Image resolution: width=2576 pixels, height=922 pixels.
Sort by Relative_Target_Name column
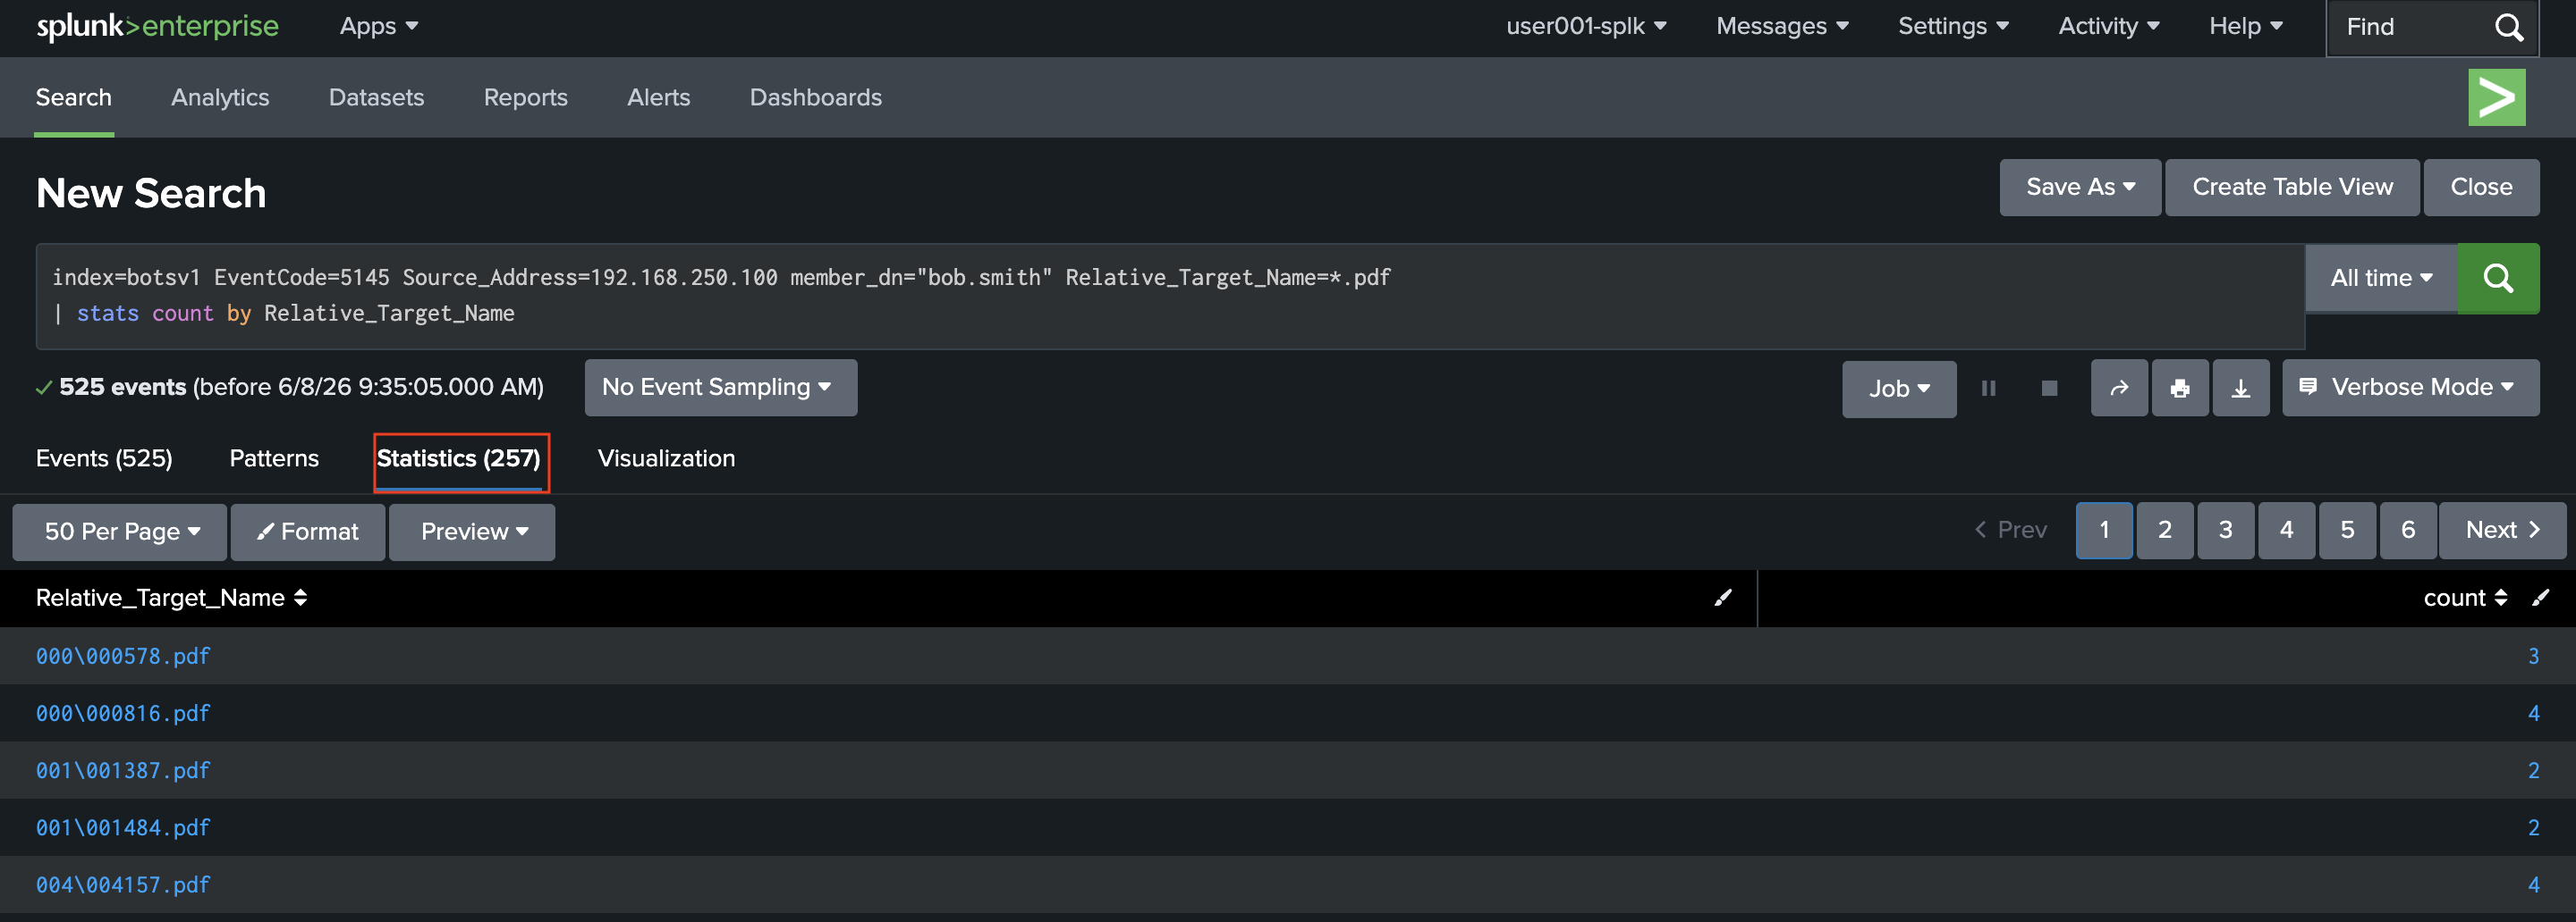pyautogui.click(x=171, y=598)
